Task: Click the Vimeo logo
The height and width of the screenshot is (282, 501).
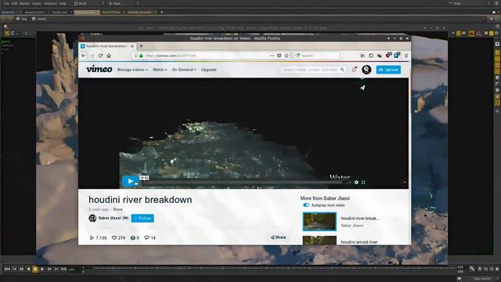Action: pos(99,69)
